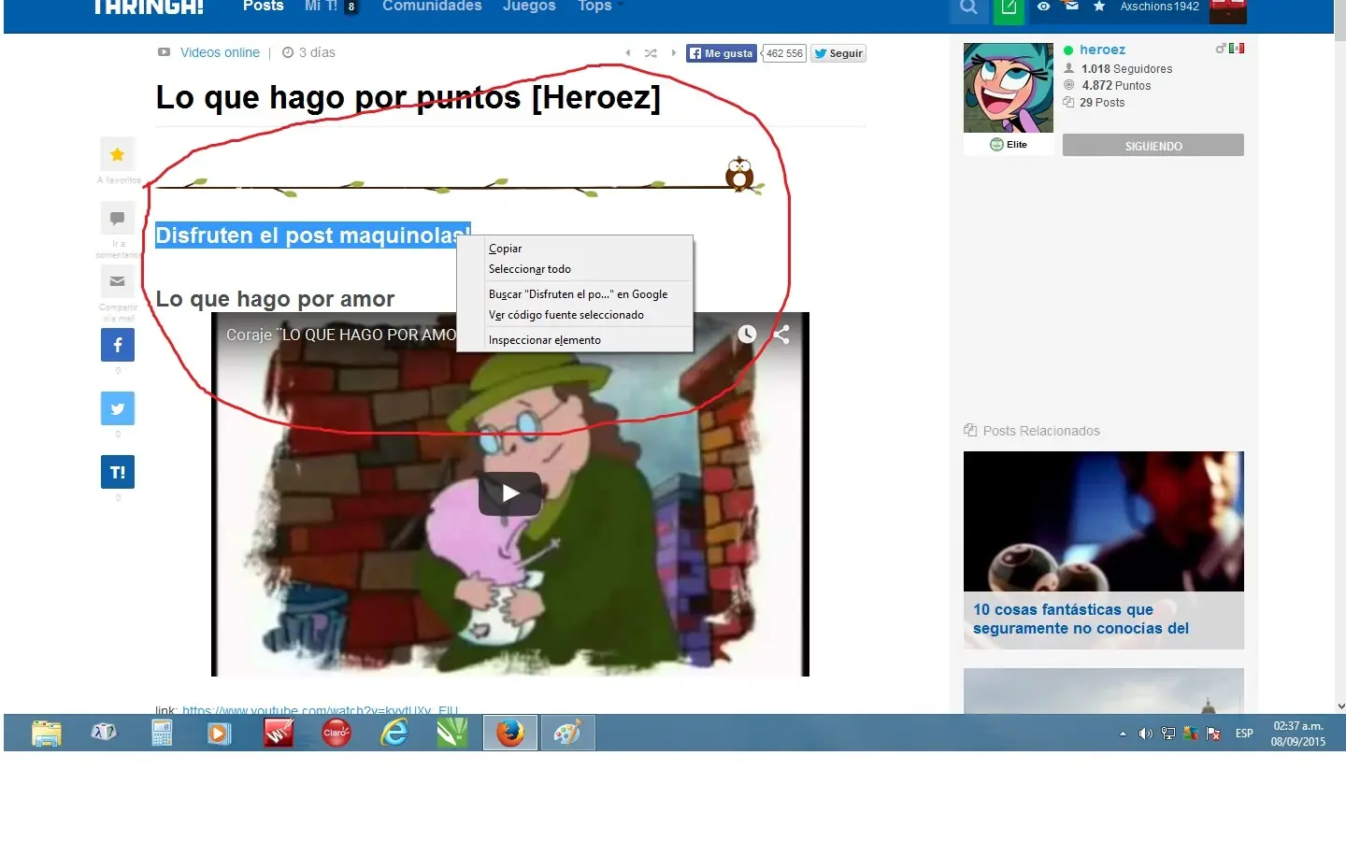
Task: Choose Seleccionar todo in context menu
Action: coord(575,269)
